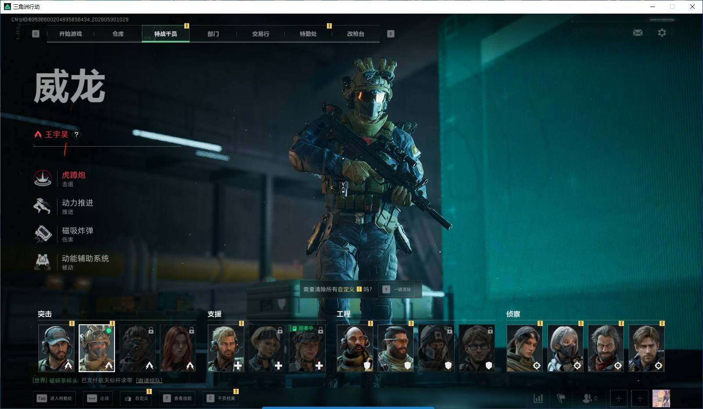This screenshot has width=703, height=409.
Task: Click the 侦察 class heading
Action: point(513,314)
